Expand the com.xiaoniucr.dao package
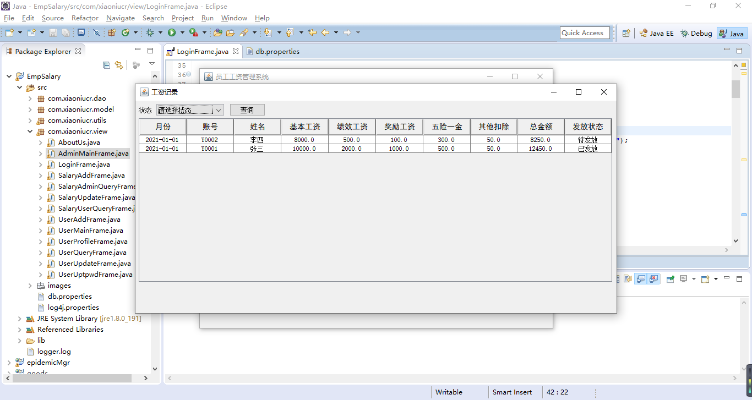Screen dimensions: 752x400 pyautogui.click(x=30, y=98)
